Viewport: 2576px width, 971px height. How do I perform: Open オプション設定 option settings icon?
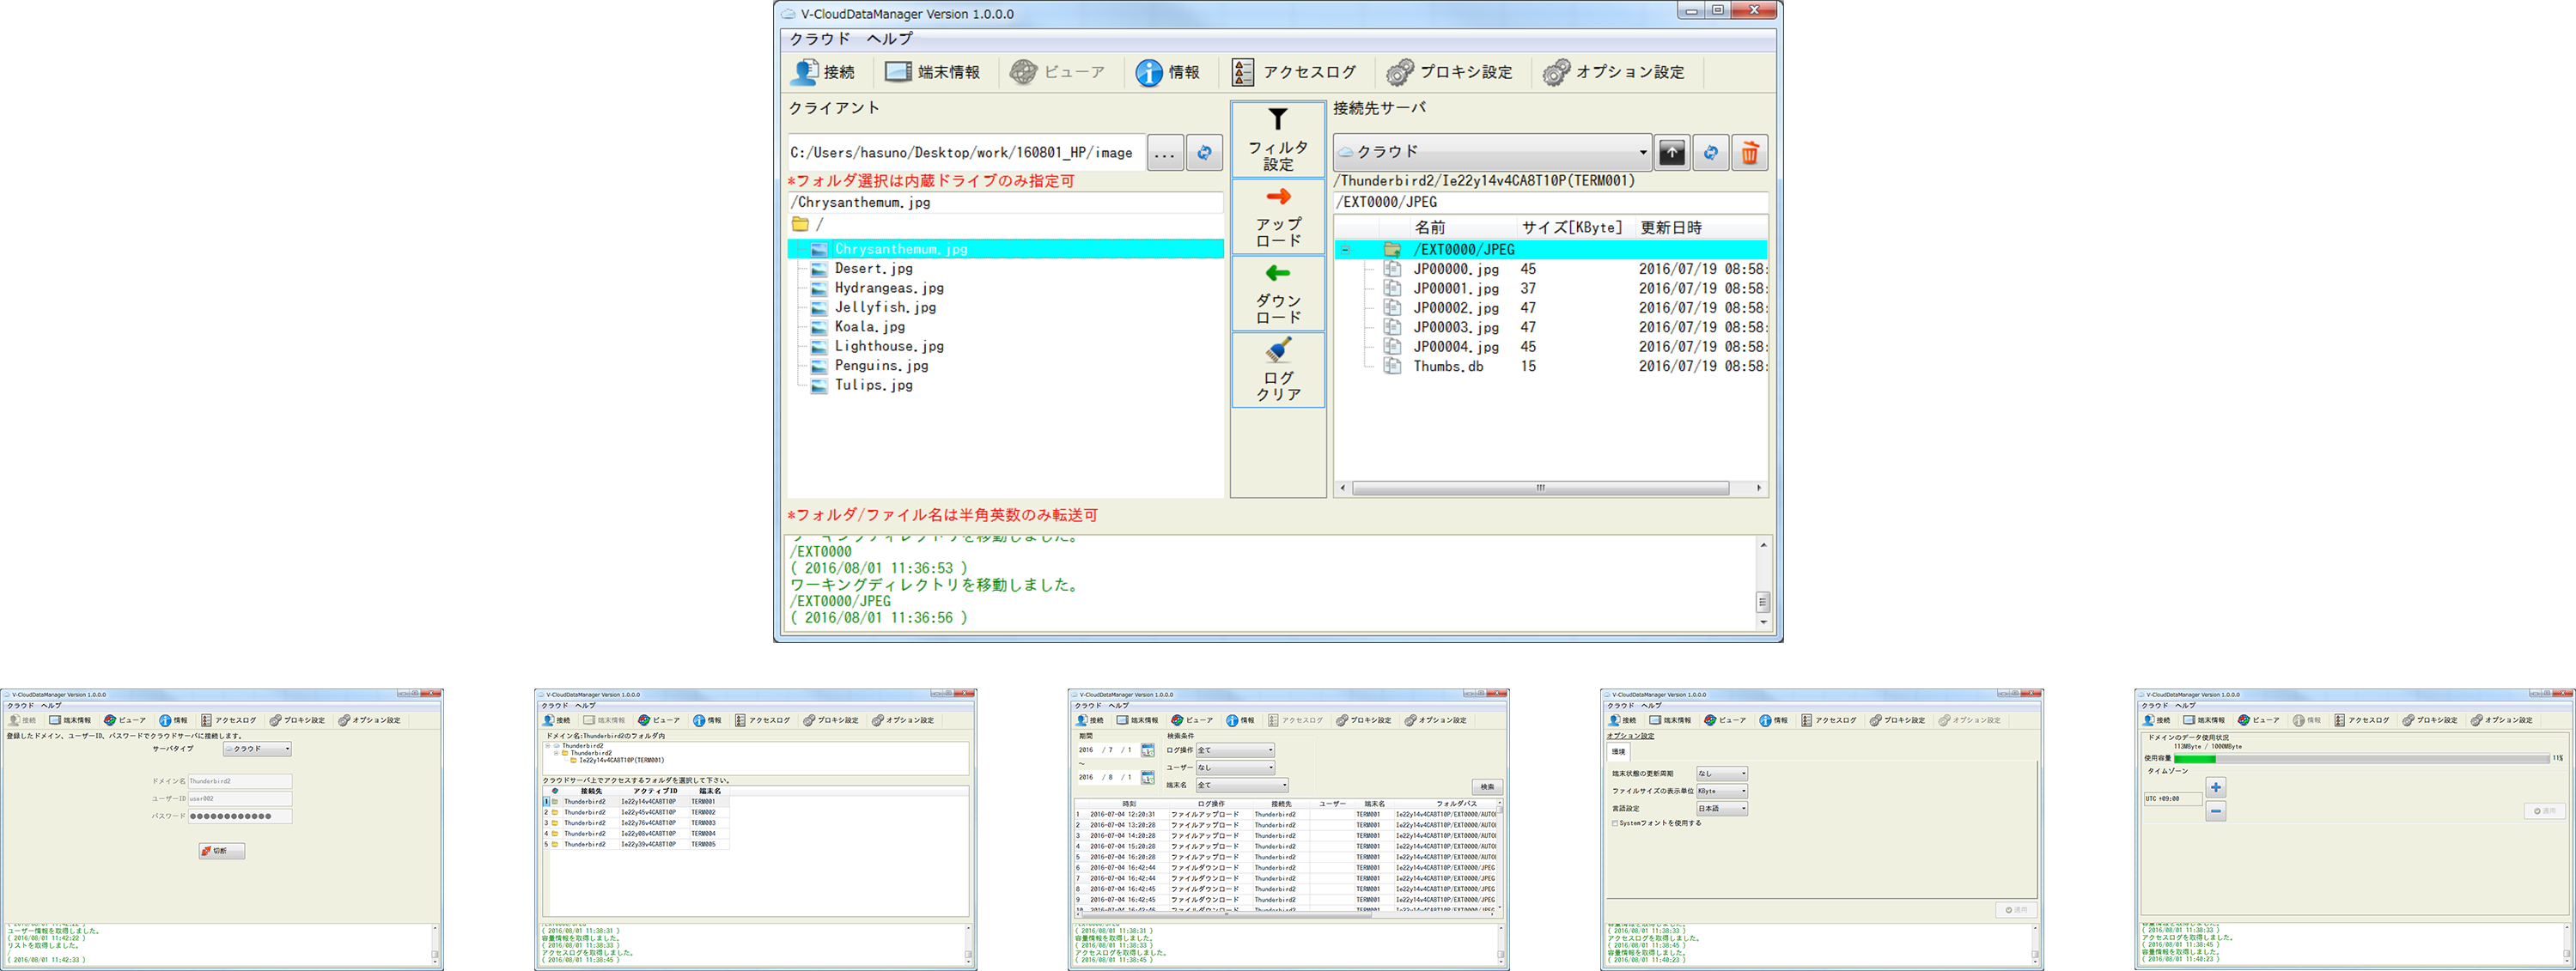point(1613,72)
